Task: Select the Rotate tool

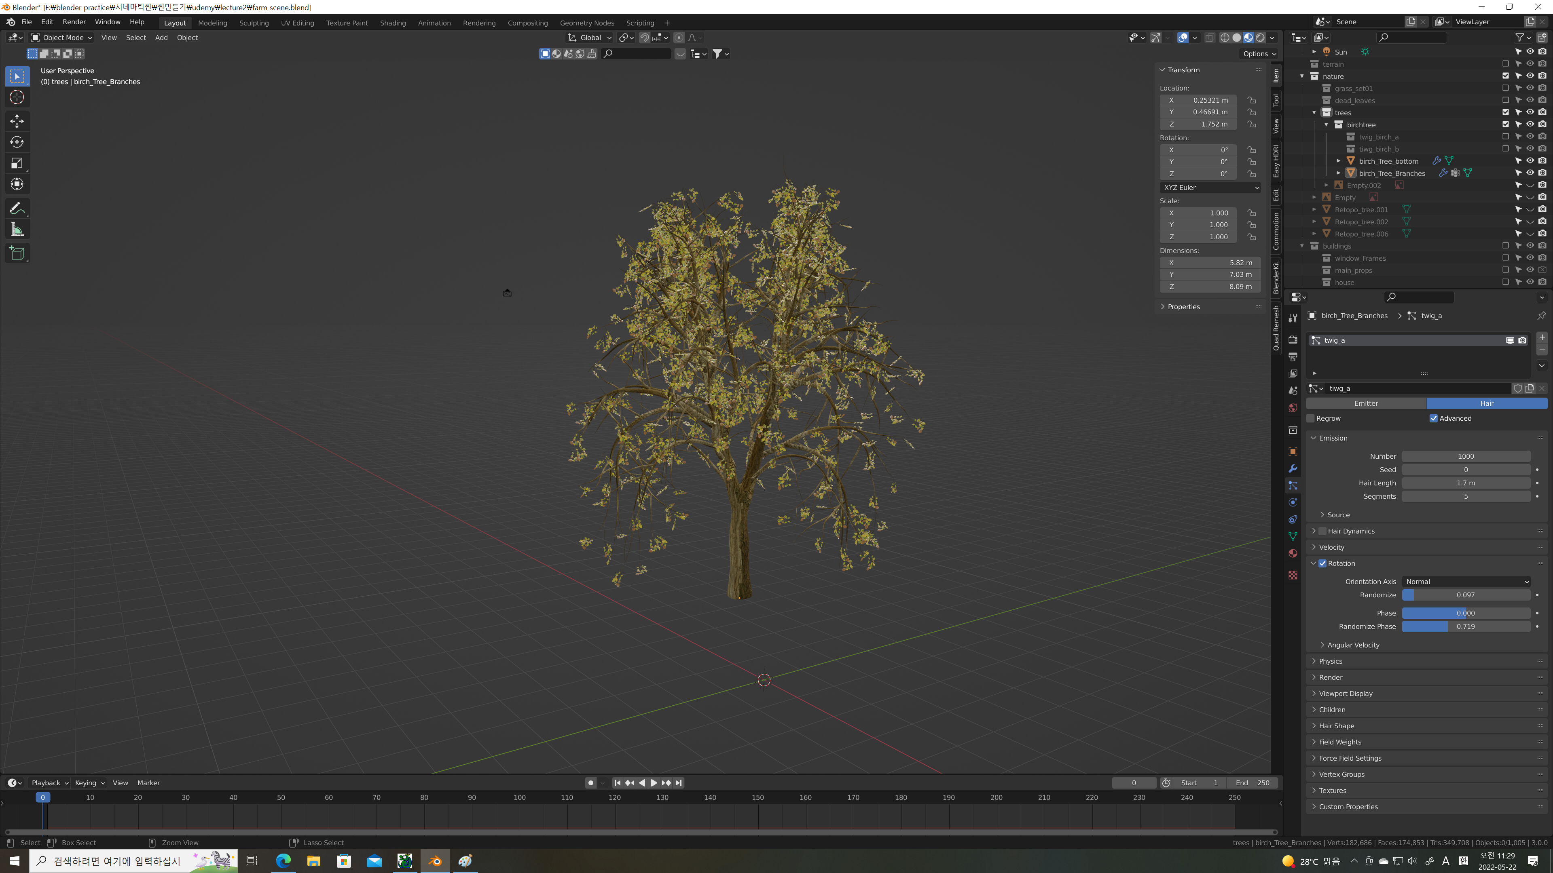Action: [x=17, y=142]
